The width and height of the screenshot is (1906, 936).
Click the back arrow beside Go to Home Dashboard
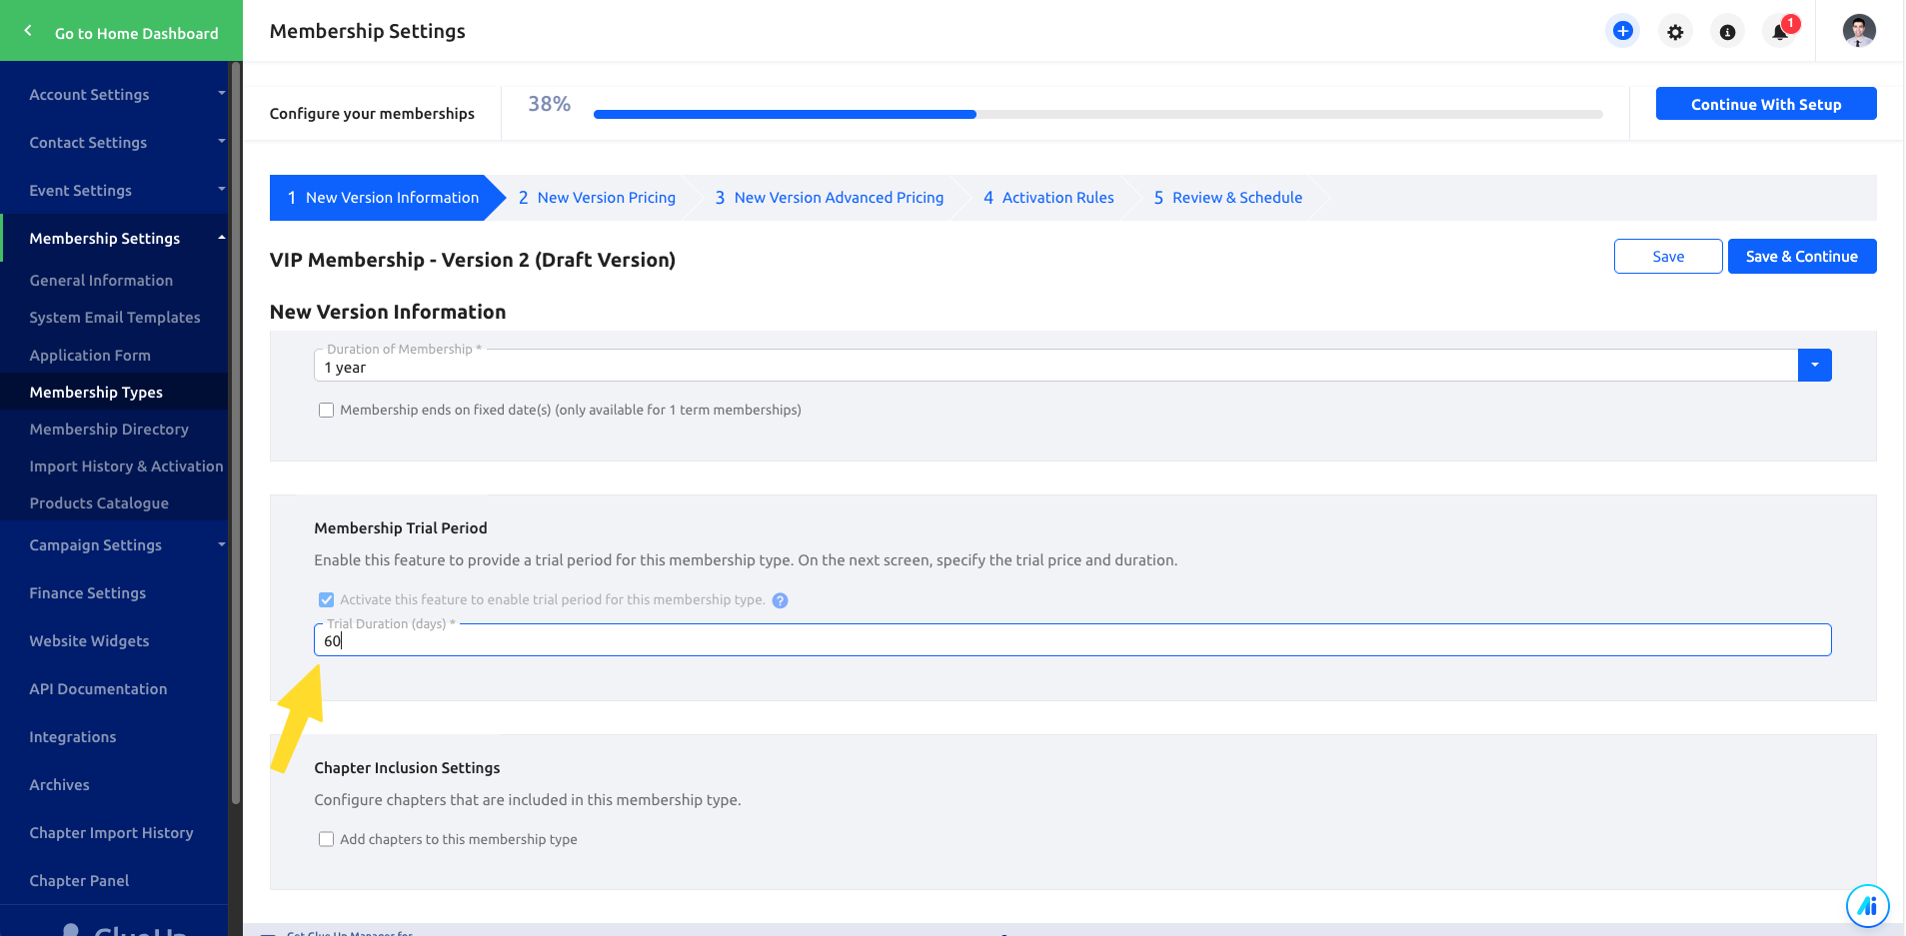pos(28,31)
